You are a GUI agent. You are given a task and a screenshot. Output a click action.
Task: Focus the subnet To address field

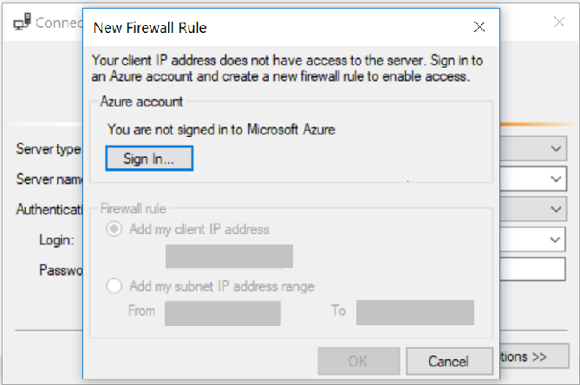[414, 313]
